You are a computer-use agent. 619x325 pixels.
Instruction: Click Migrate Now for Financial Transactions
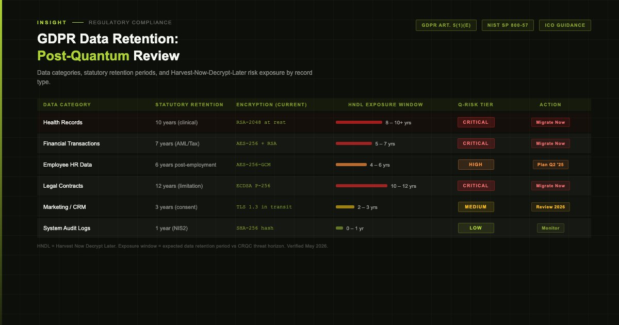550,143
